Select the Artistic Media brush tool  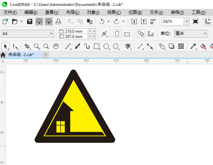pyautogui.click(x=77, y=46)
